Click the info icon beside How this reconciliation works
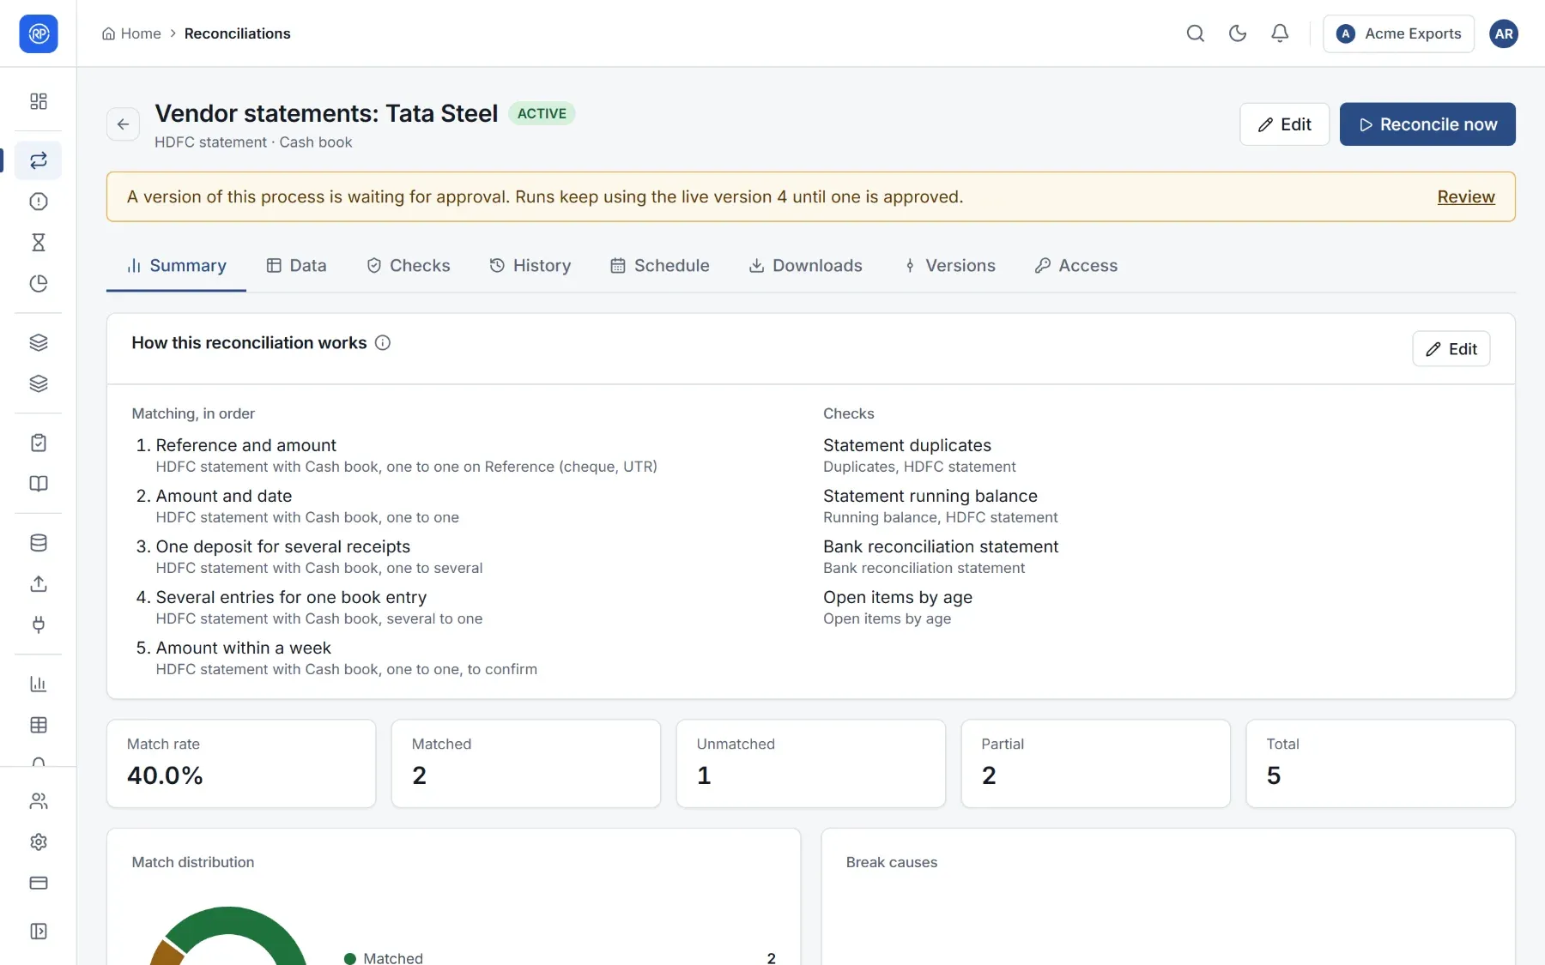Image resolution: width=1545 pixels, height=965 pixels. (x=383, y=343)
